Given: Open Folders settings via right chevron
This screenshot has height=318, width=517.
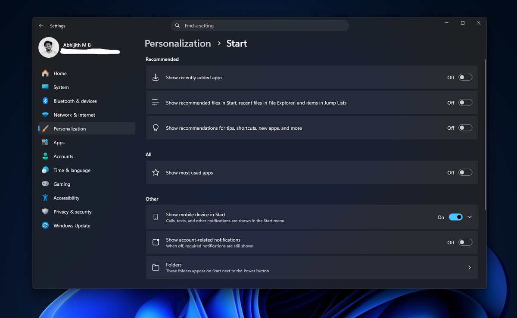Looking at the screenshot, I should coord(470,268).
